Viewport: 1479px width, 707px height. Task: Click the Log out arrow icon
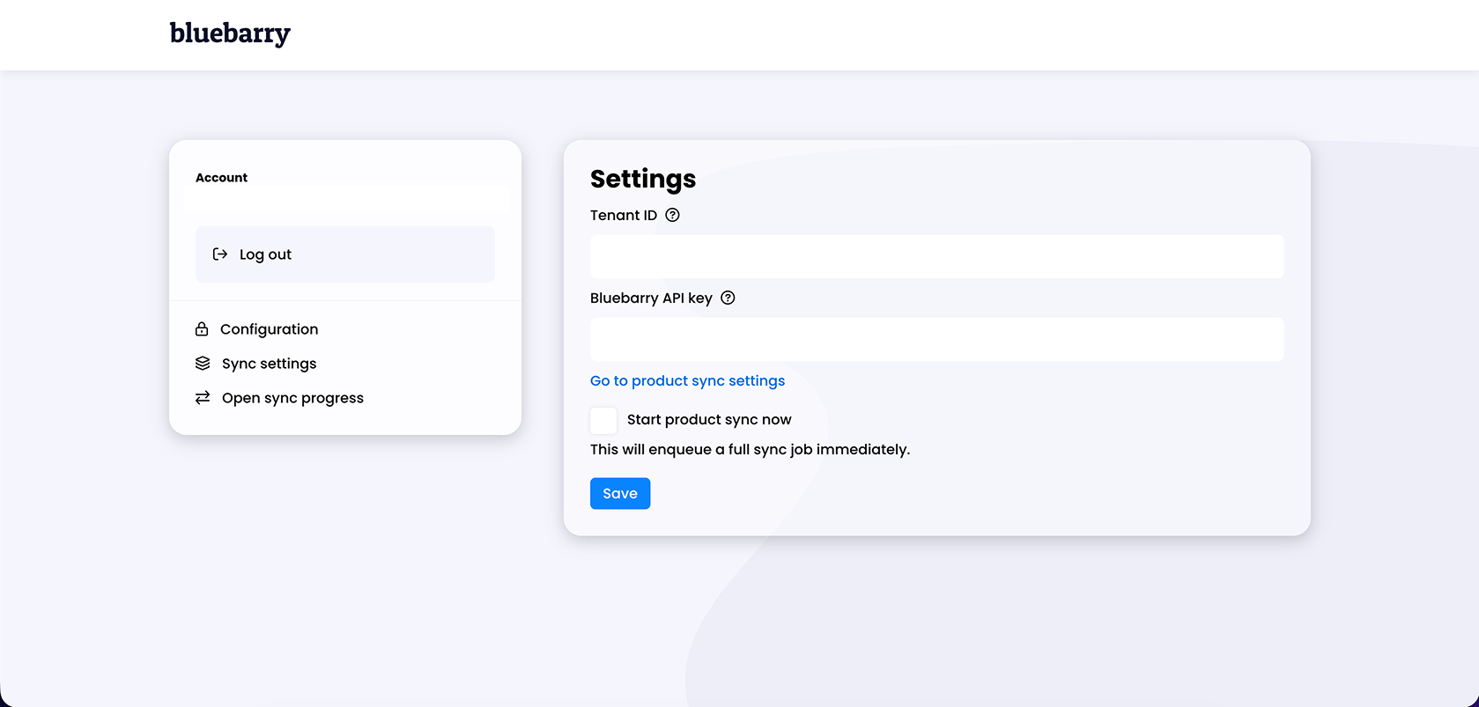point(220,254)
